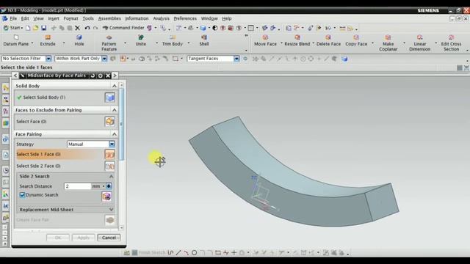Open the Edit menu
Screen dimensions: 470x264
click(25, 18)
